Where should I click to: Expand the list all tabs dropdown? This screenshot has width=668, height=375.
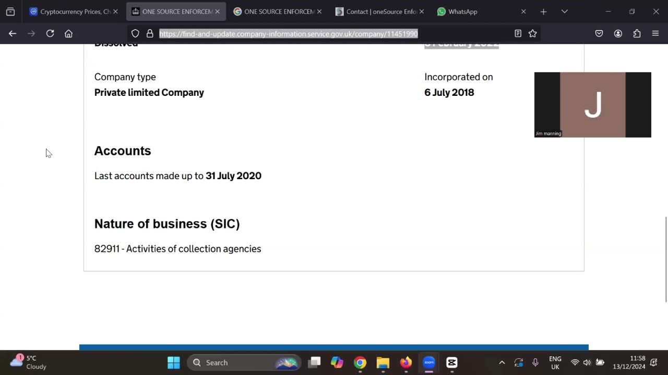coord(564,11)
